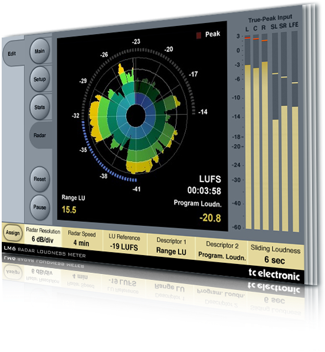Viewport: 325px width, 352px height.
Task: Click the Range LU descriptor label in radar
Action: pyautogui.click(x=73, y=198)
